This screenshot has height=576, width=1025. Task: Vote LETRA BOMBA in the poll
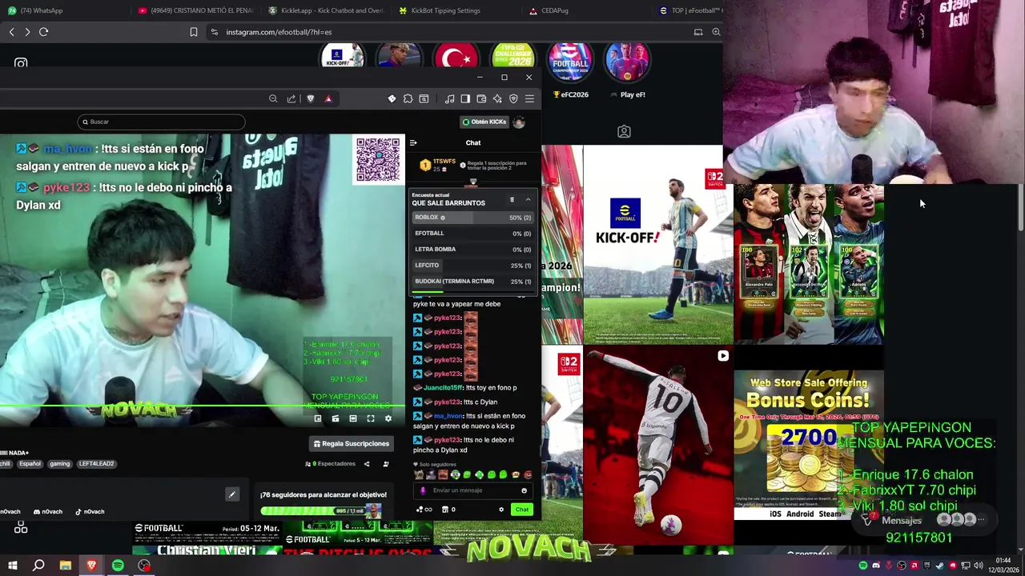(x=472, y=250)
